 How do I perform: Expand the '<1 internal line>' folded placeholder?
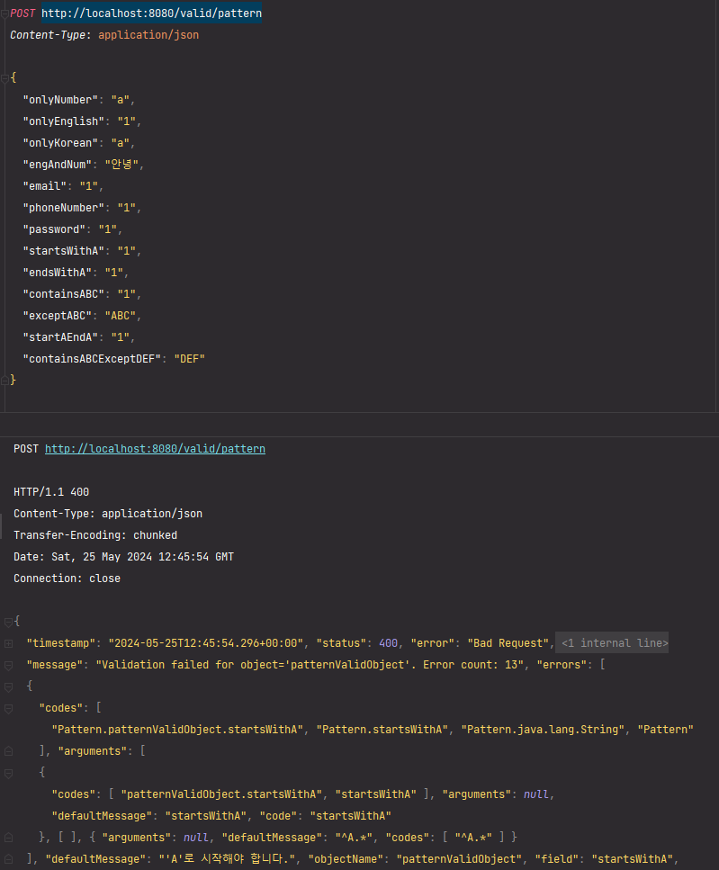pyautogui.click(x=612, y=642)
